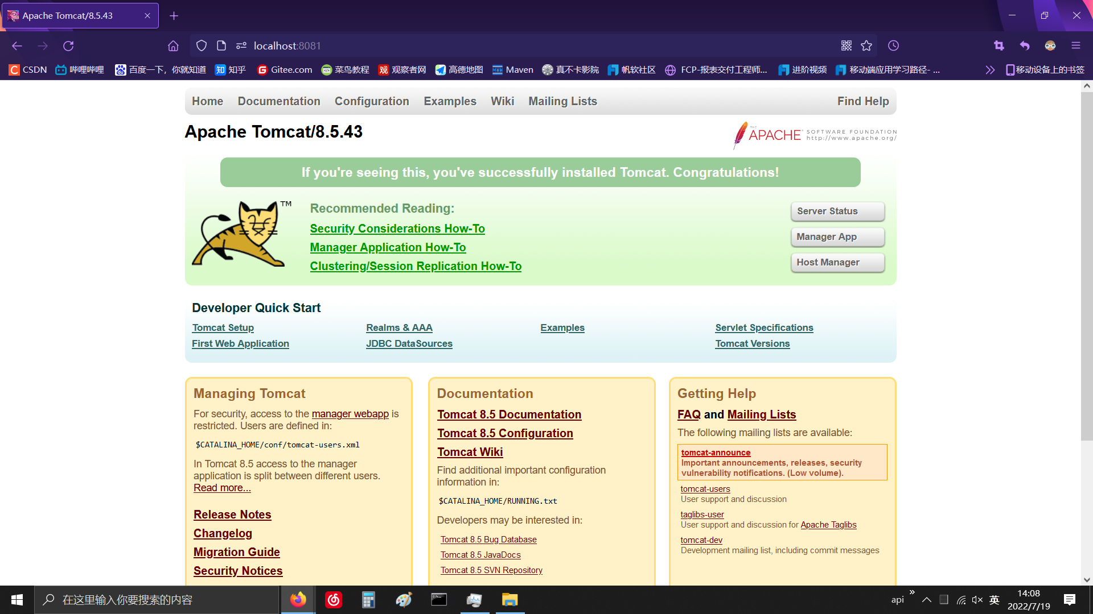Viewport: 1093px width, 614px height.
Task: Click the Tomcat cat logo image
Action: [x=242, y=233]
